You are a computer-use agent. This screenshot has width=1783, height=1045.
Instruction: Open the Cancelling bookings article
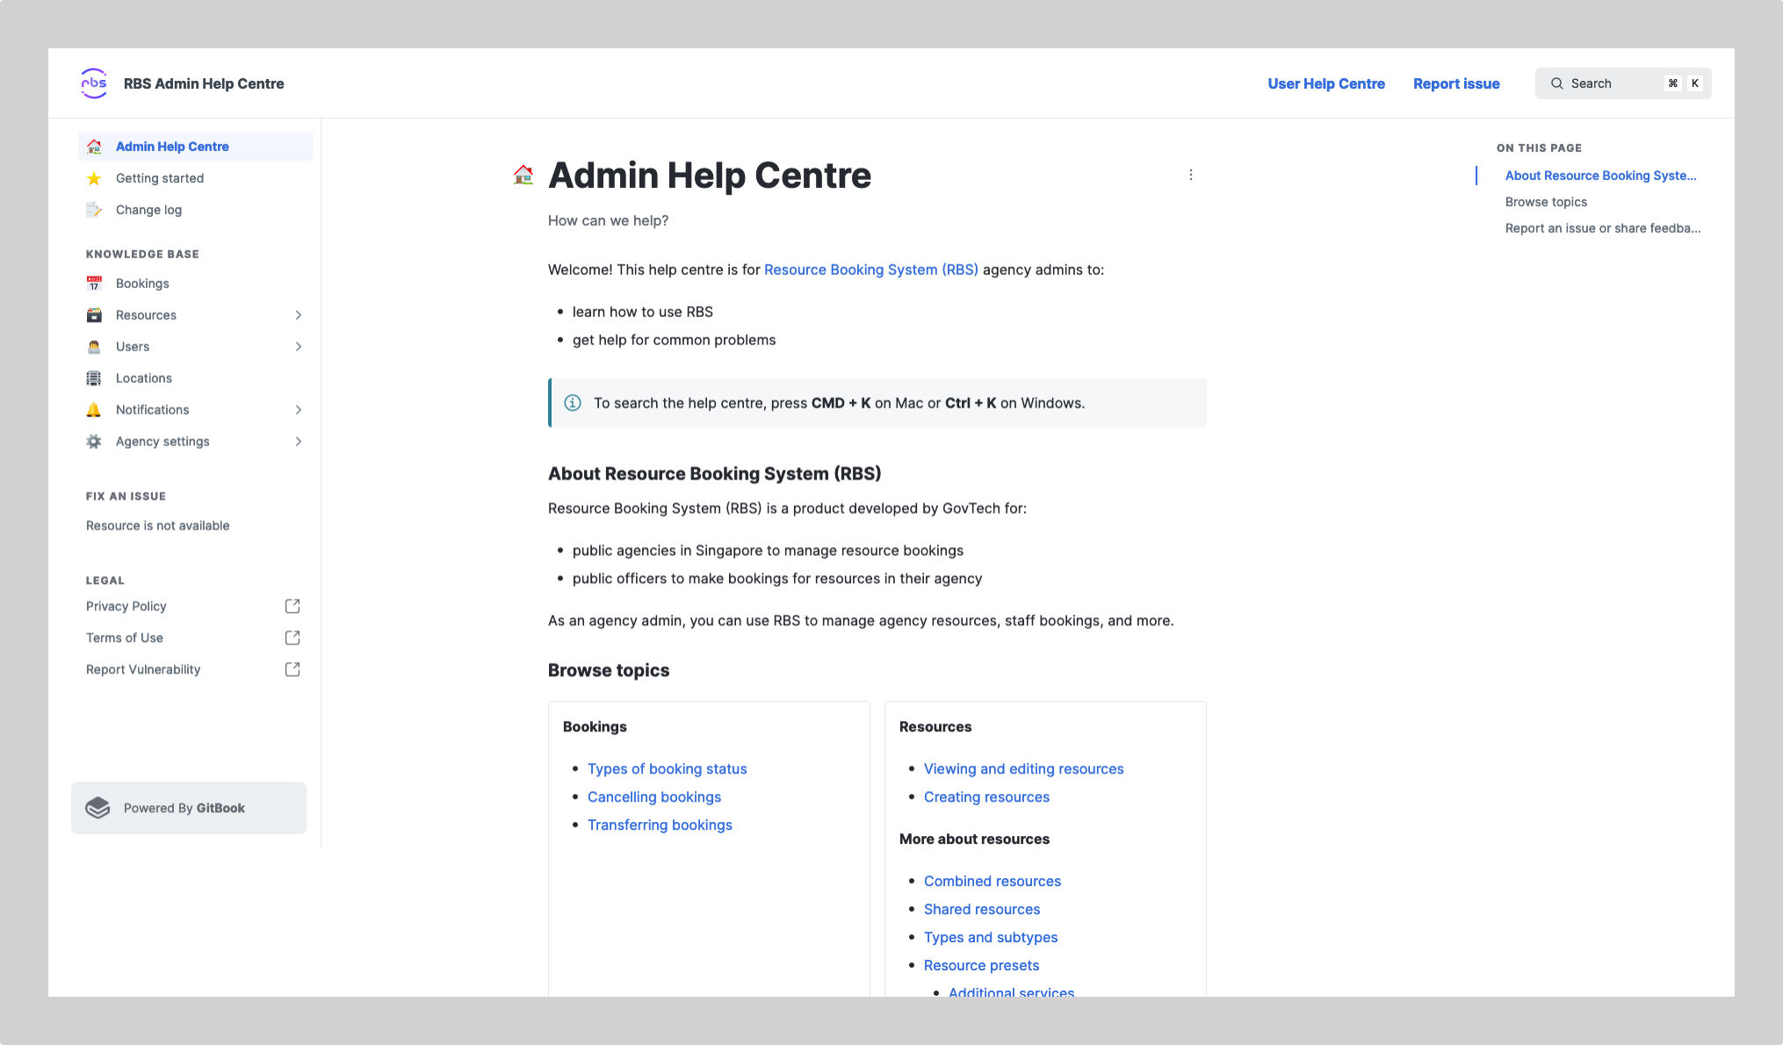pos(653,796)
